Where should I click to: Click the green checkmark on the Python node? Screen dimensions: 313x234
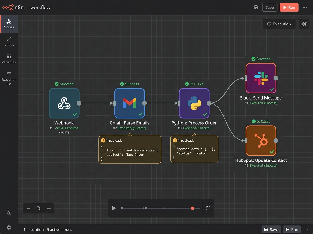click(x=205, y=114)
